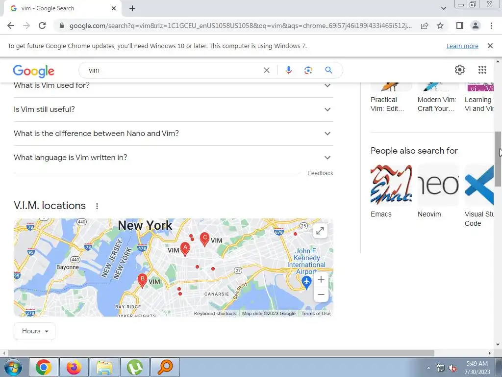Screen dimensions: 502x377
Task: Dismiss the Chrome update notification bar
Action: pos(490,46)
